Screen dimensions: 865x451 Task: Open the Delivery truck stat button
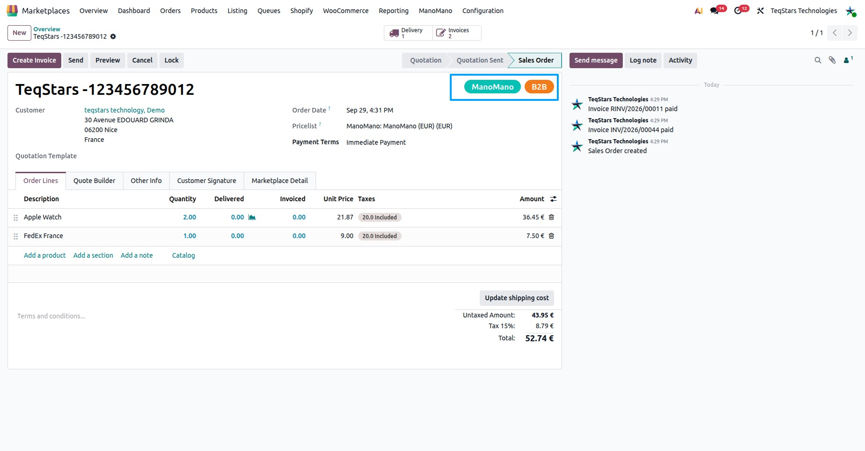408,33
